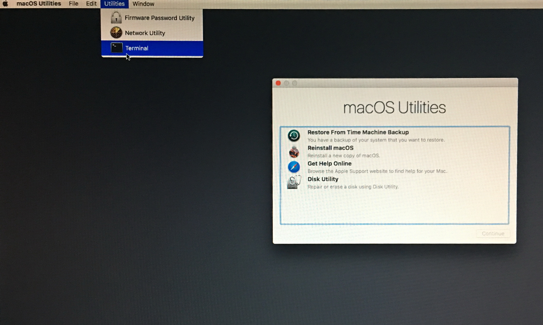Open the File menu

pos(73,4)
